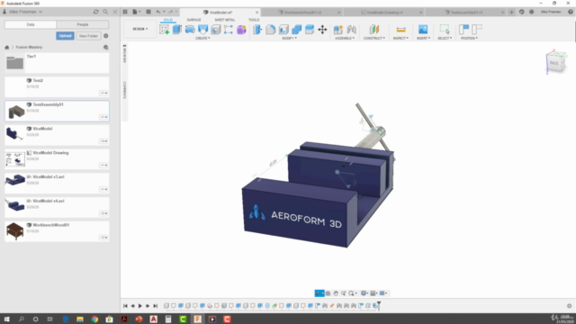The height and width of the screenshot is (324, 576).
Task: Close the ViceModel v4 tab
Action: pos(256,12)
